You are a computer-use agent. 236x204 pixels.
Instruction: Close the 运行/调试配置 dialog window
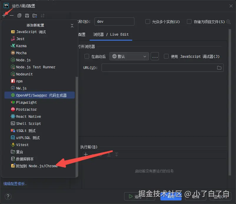pos(231,6)
